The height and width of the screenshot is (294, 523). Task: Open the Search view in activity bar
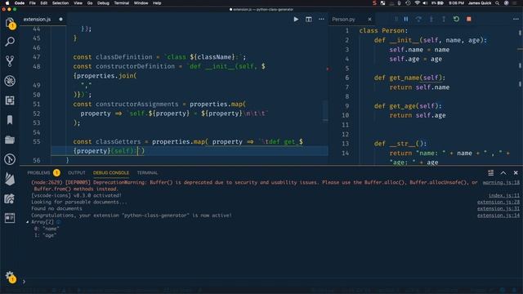[10, 42]
